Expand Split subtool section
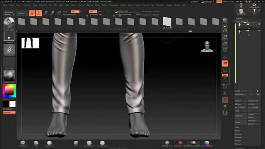 [237, 127]
